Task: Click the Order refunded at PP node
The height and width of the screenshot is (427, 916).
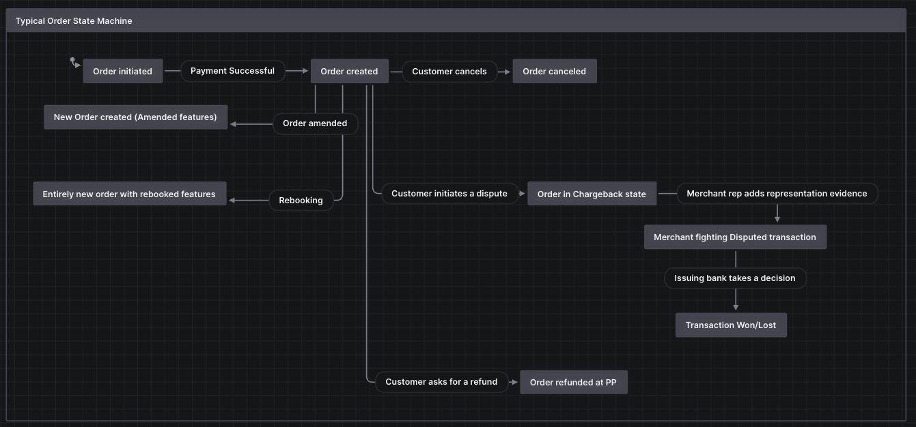Action: pyautogui.click(x=574, y=382)
